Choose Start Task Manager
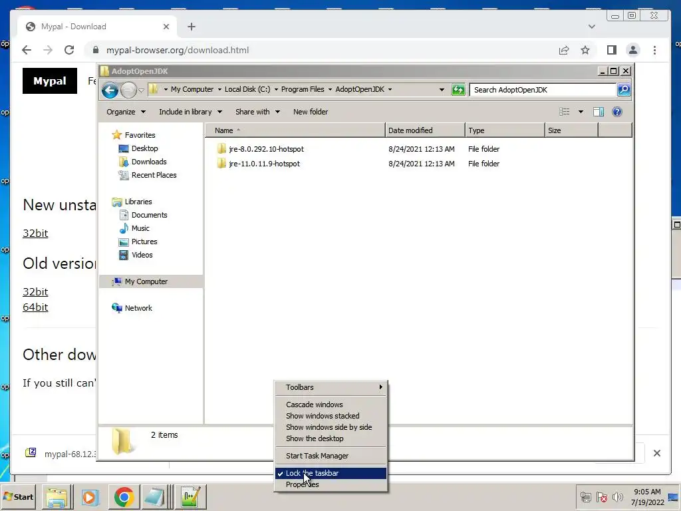This screenshot has width=681, height=511. [x=331, y=456]
